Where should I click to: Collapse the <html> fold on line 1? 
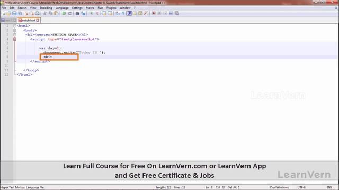pos(15,26)
